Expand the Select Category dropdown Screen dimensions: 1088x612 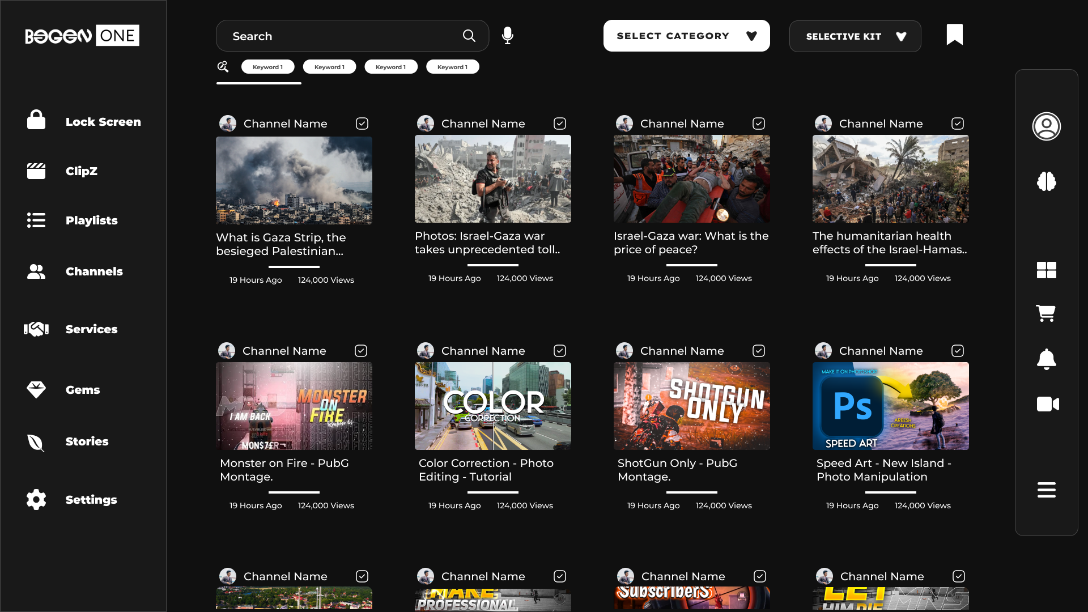pos(686,36)
